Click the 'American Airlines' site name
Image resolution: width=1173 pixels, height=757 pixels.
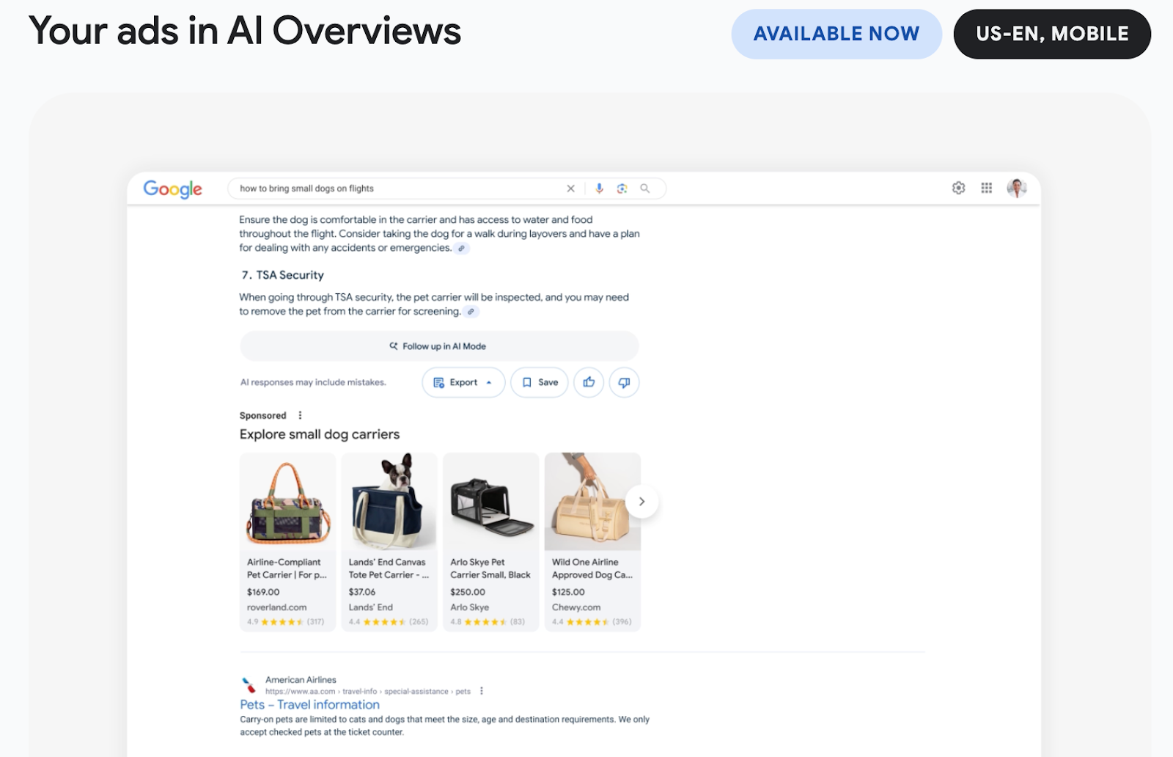coord(301,680)
